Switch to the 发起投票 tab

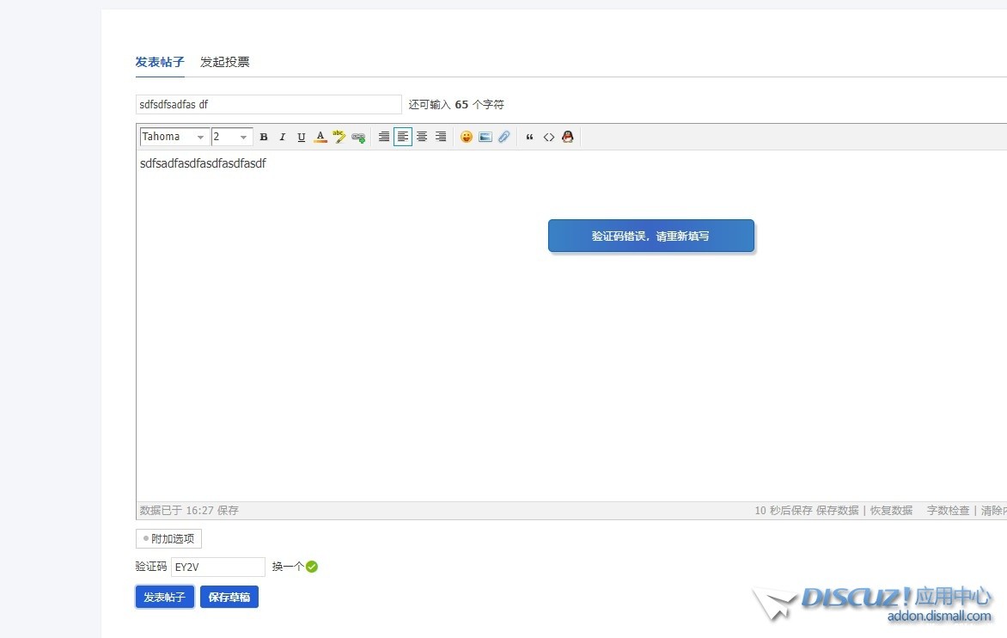point(224,62)
